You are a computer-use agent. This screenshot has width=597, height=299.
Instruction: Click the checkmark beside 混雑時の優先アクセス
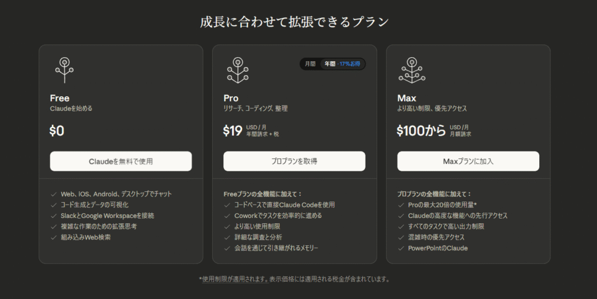[401, 237]
